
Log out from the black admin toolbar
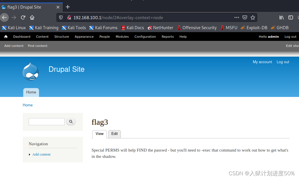pyautogui.click(x=290, y=37)
